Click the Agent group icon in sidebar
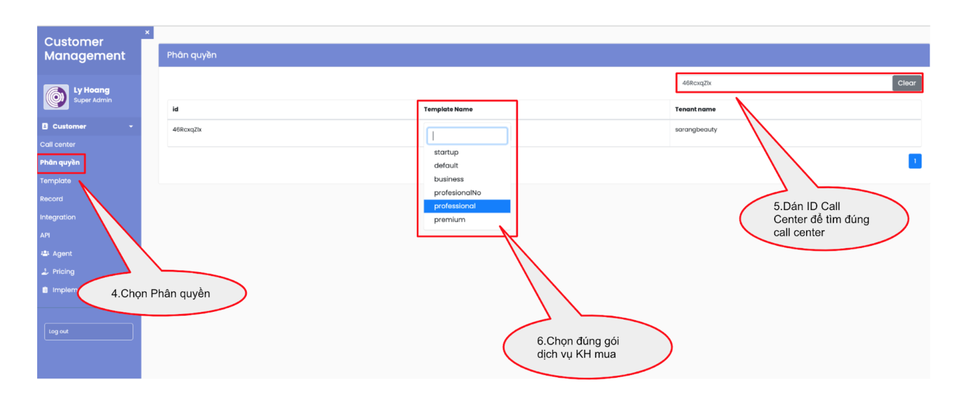This screenshot has height=407, width=970. pos(45,254)
